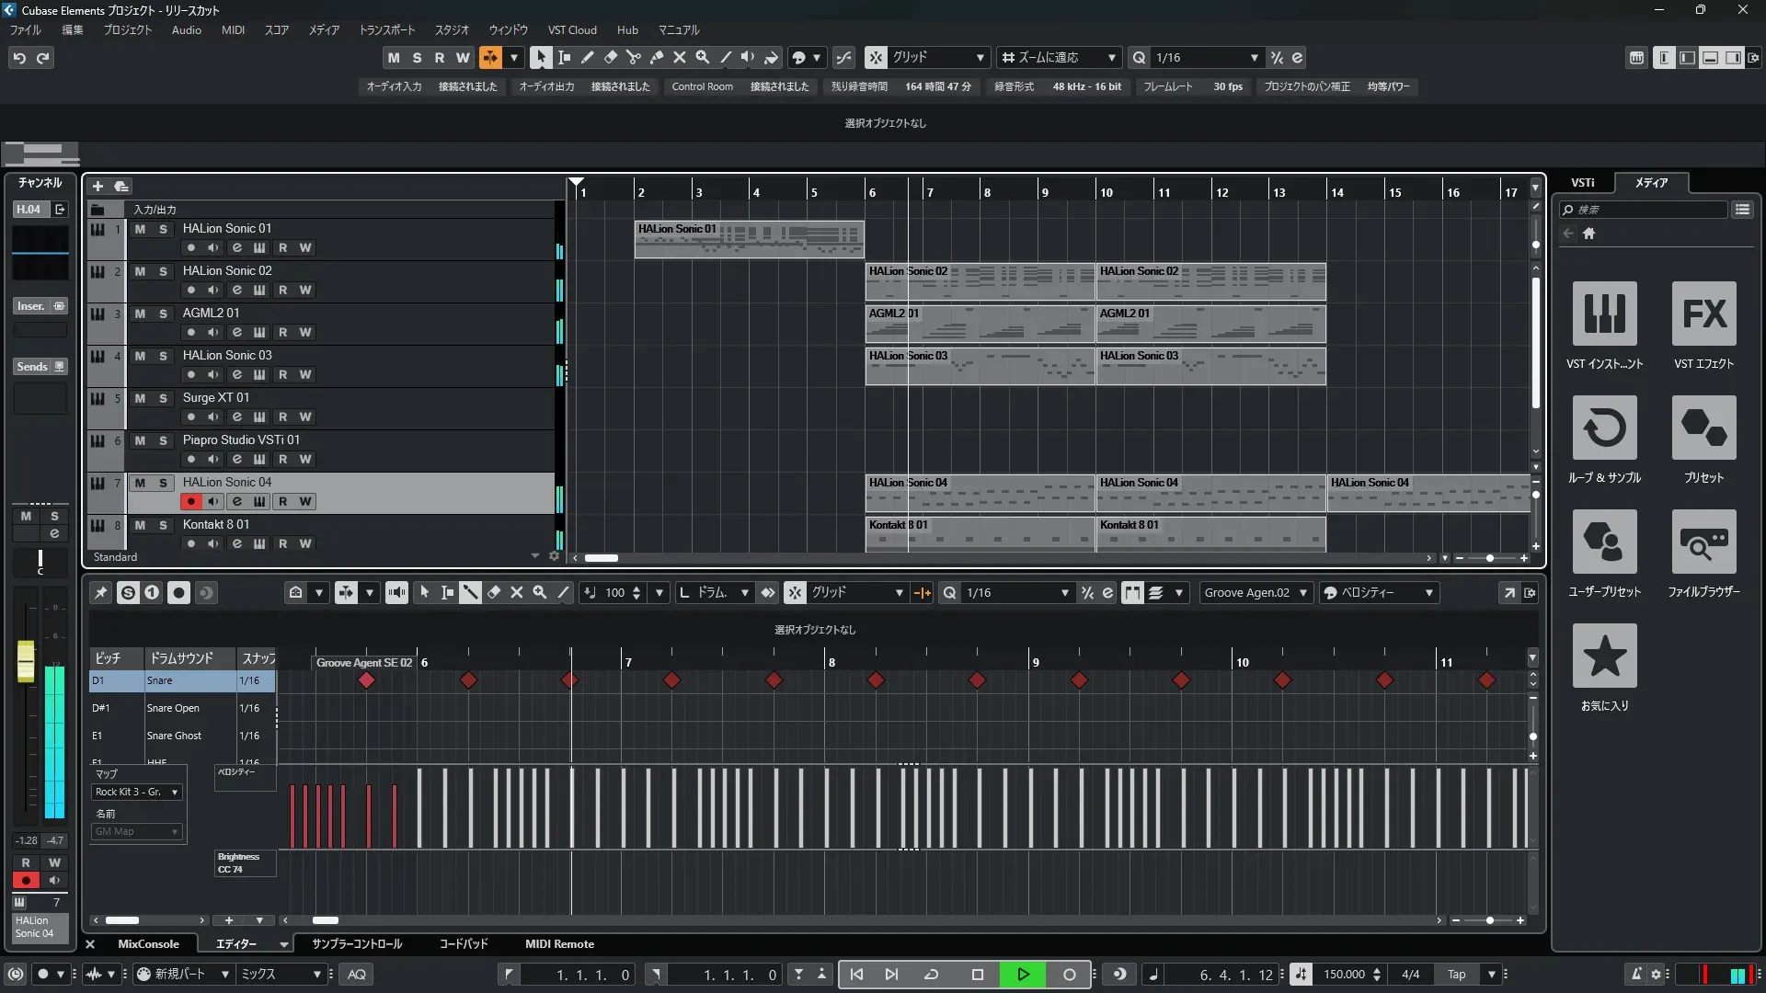The image size is (1766, 993).
Task: Expand the Rock Kit 3 drum map dropdown
Action: coord(174,793)
